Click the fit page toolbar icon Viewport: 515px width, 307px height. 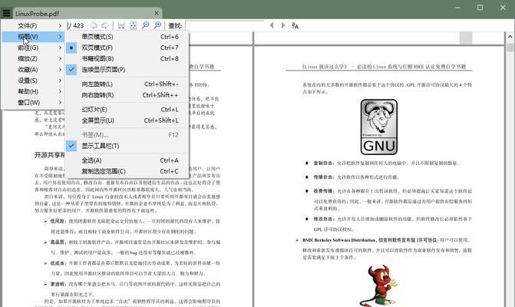tap(133, 25)
